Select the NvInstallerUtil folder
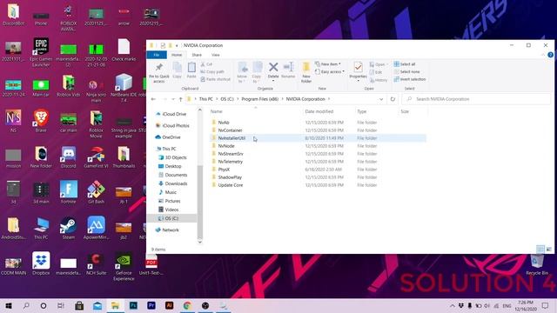Screen dimensions: 557x313 318,138
